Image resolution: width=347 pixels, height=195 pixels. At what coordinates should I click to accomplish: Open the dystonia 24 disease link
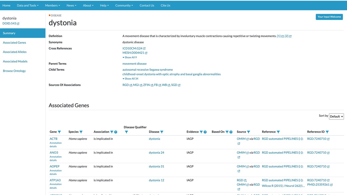point(156,152)
